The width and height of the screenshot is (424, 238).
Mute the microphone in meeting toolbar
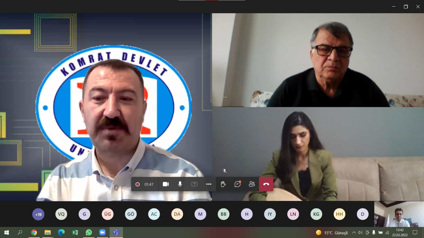[x=180, y=184]
